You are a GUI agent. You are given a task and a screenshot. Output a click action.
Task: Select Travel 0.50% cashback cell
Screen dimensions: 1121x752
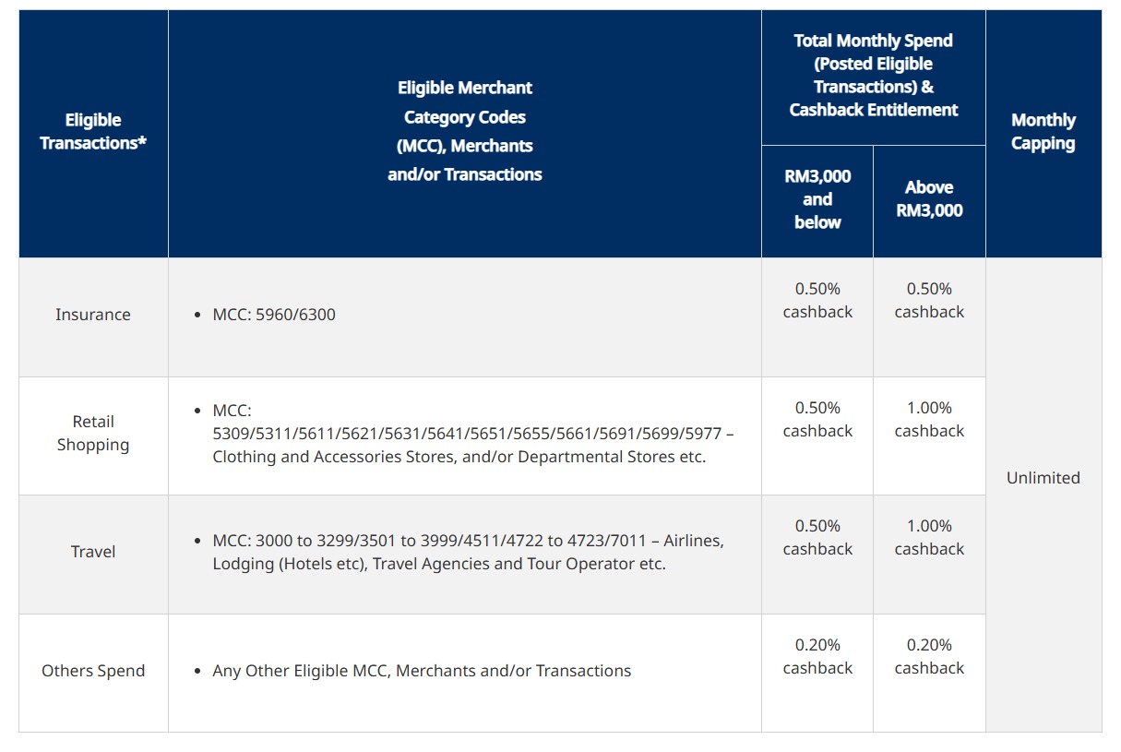tap(817, 537)
